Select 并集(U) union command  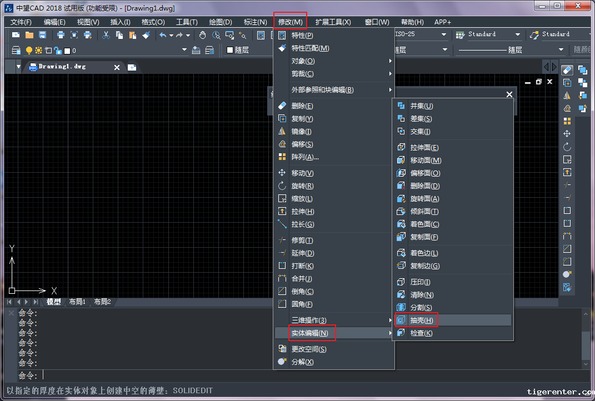pos(421,106)
